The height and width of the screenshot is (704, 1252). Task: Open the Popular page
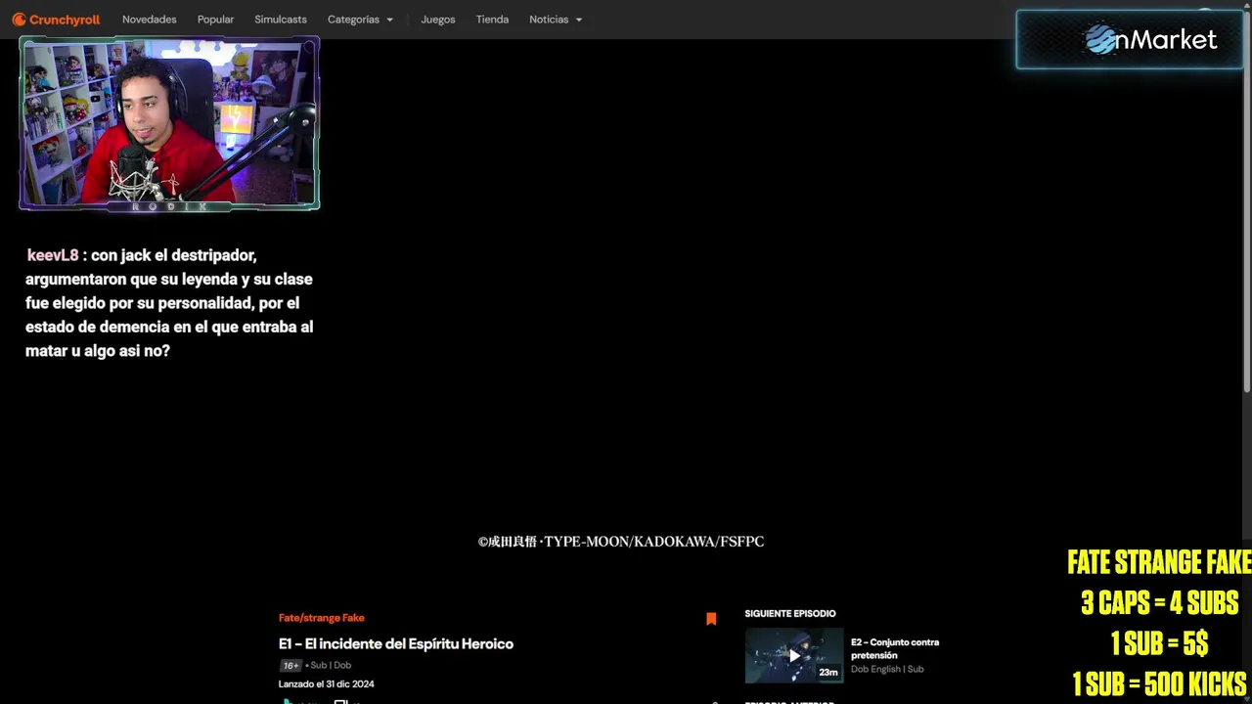[215, 20]
